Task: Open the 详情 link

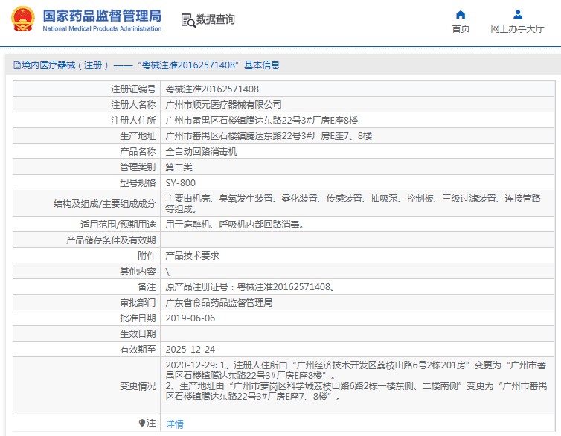Action: point(174,423)
